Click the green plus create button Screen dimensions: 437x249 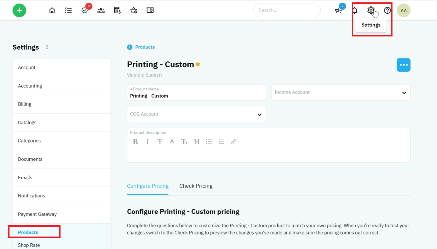(19, 10)
